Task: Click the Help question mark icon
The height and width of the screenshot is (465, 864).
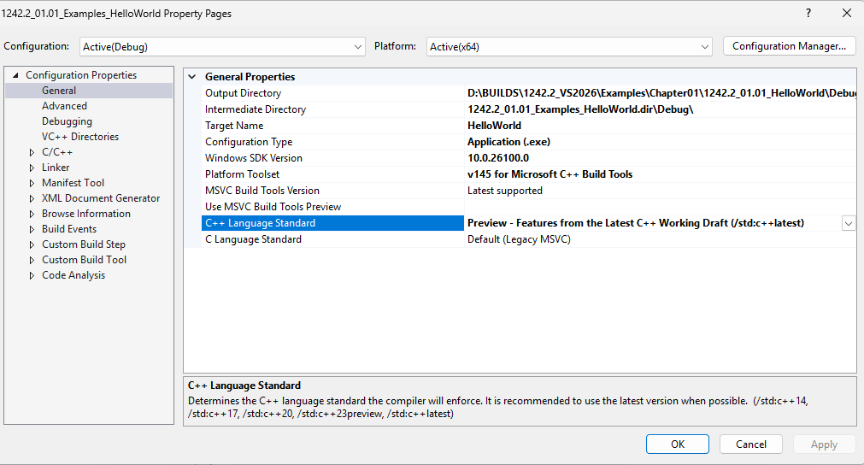Action: click(808, 13)
